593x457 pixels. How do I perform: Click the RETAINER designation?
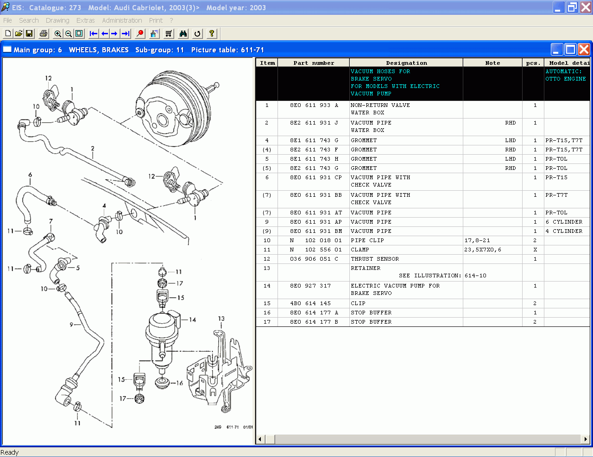(366, 268)
